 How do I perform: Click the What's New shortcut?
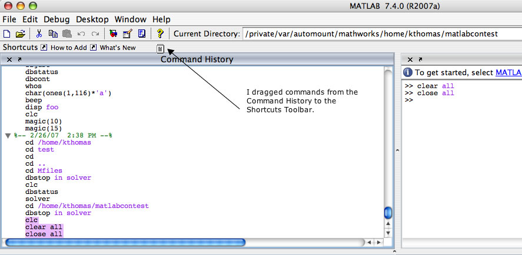point(117,48)
